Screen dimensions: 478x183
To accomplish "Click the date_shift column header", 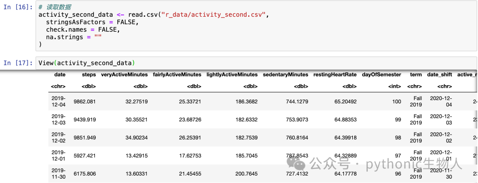I will coord(439,75).
